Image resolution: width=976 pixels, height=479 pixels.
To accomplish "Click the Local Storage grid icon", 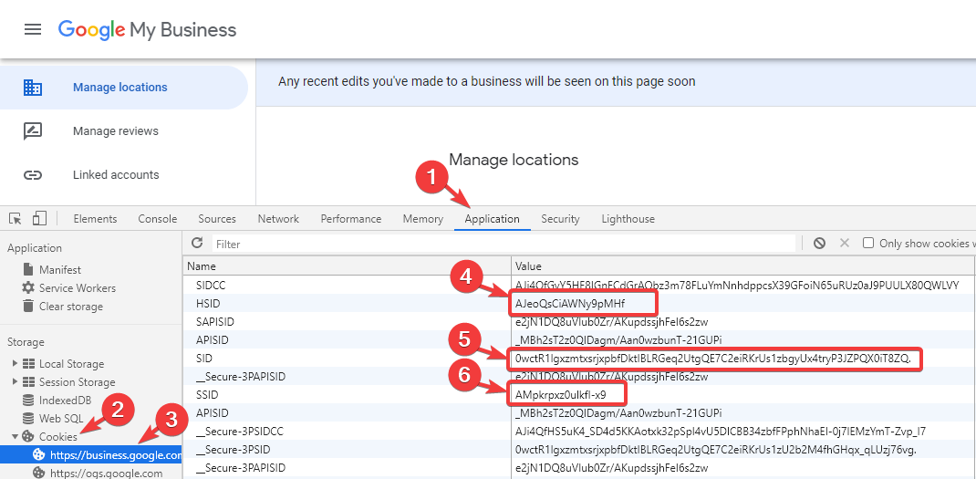I will 28,364.
